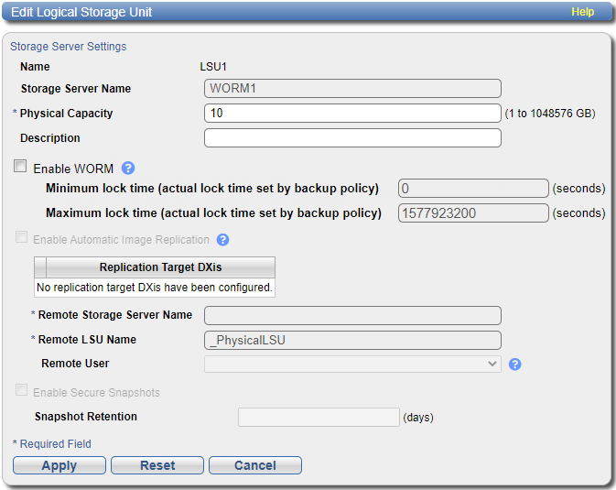Screen dimensions: 616x490
Task: Click the Snapshot Retention days field
Action: (319, 417)
